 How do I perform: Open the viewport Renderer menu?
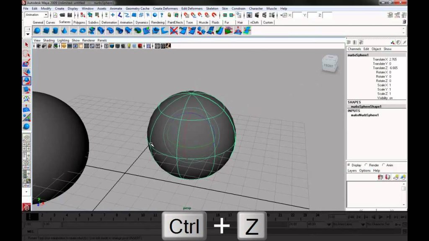pos(88,40)
